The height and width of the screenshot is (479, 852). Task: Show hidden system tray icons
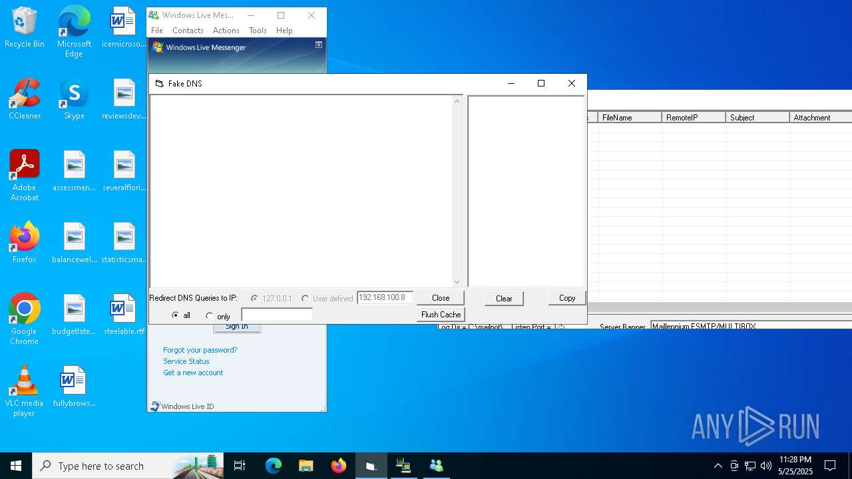(718, 466)
